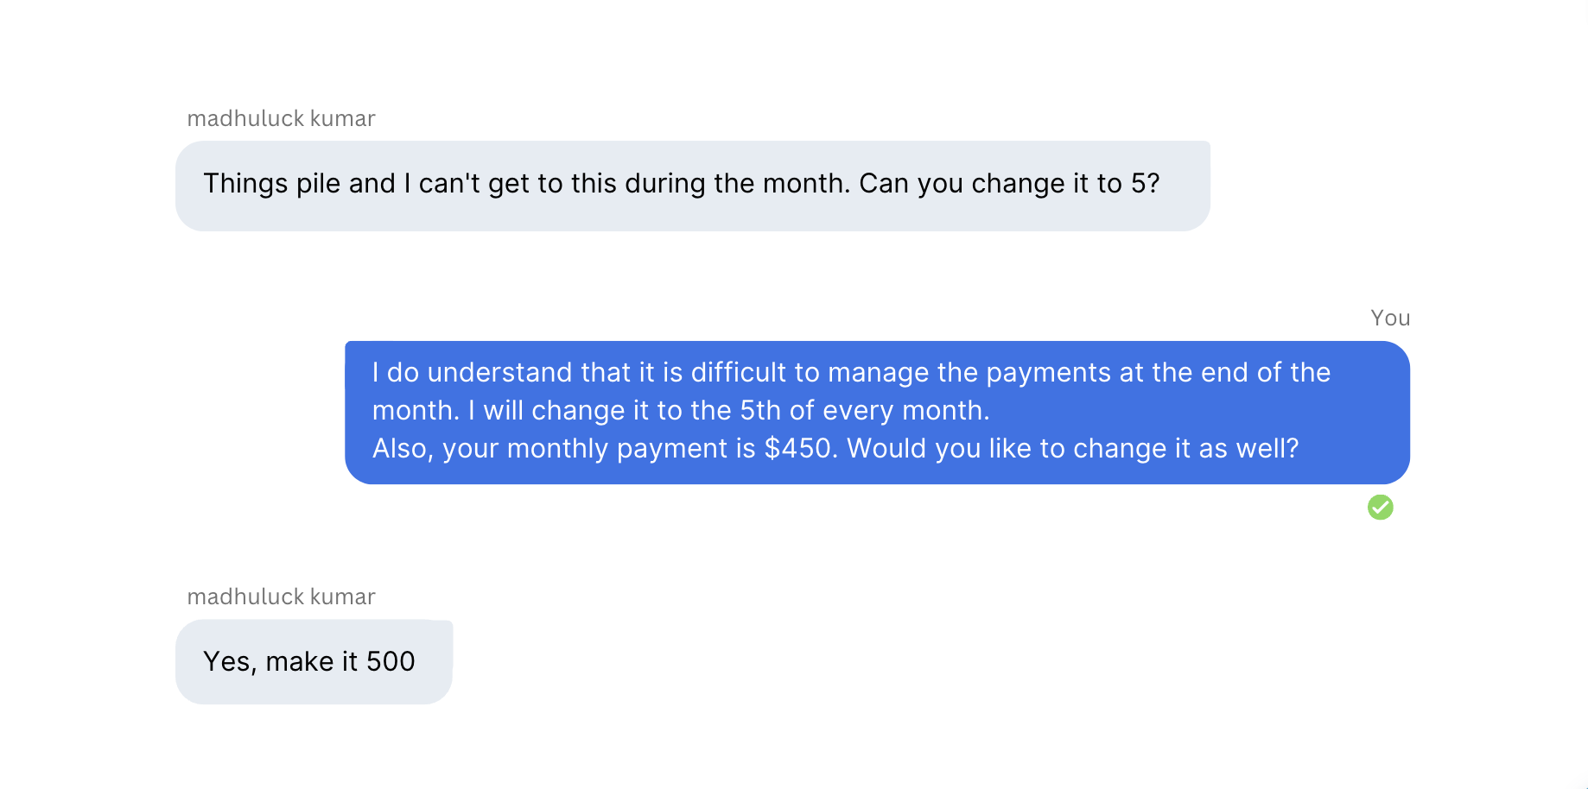The image size is (1588, 789).
Task: Click the "You" sender label
Action: 1390,319
